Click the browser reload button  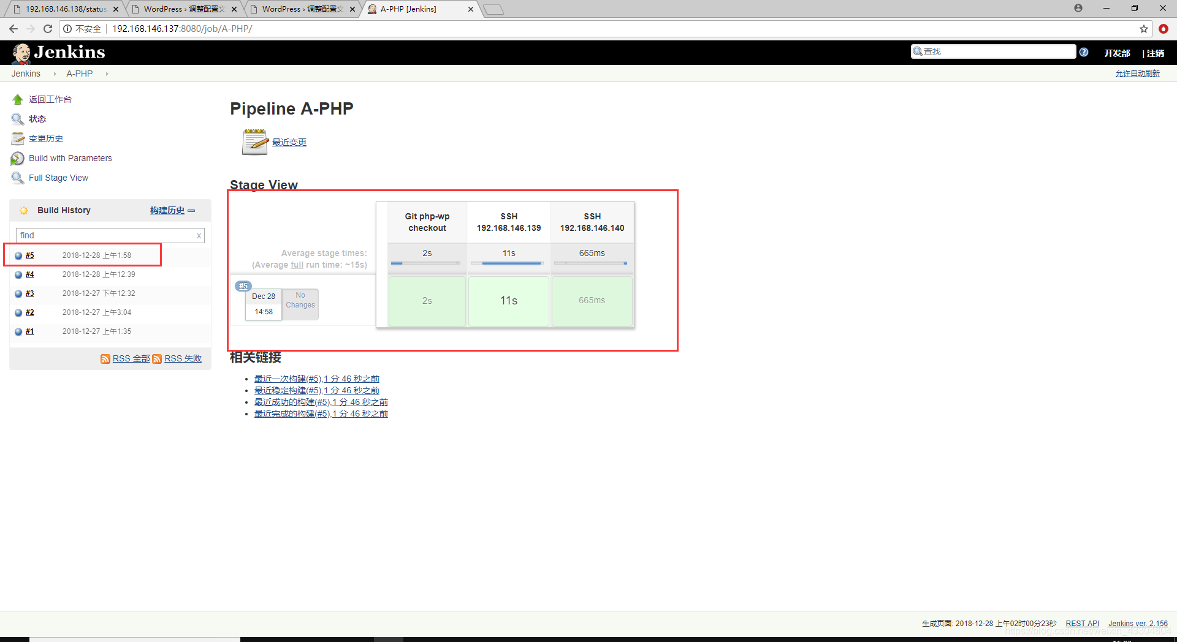(x=48, y=29)
